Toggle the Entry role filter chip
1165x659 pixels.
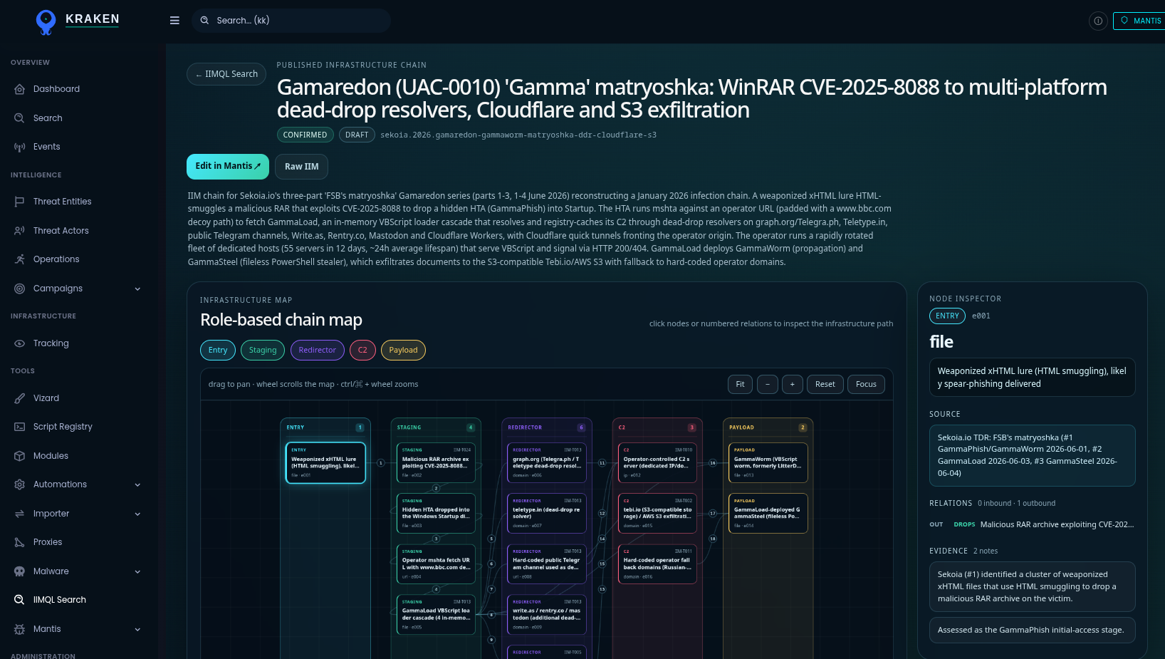coord(218,350)
